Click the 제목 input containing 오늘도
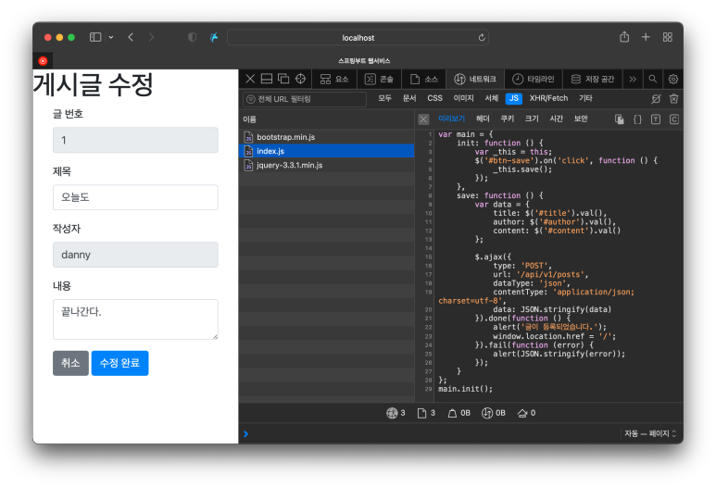 tap(135, 197)
